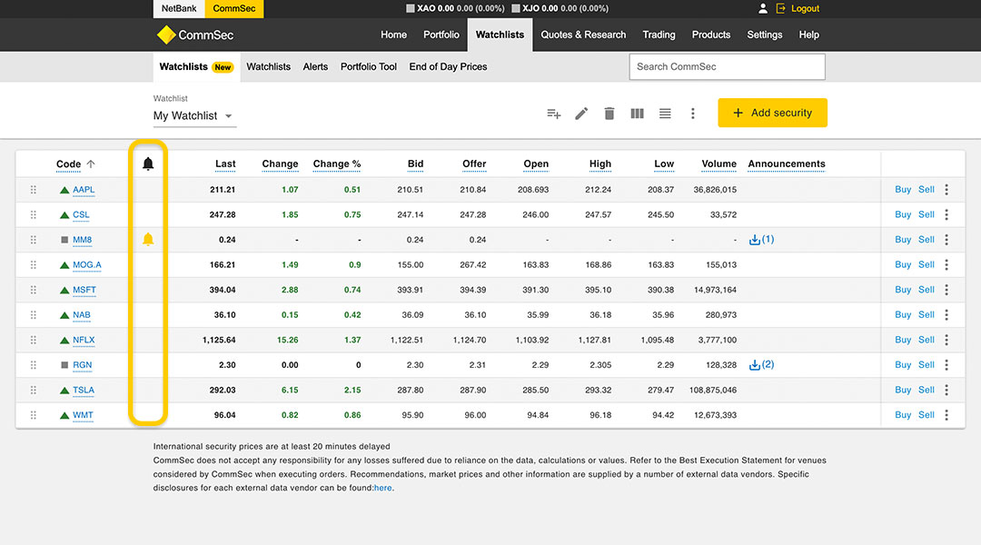Image resolution: width=981 pixels, height=545 pixels.
Task: Open the three-dot menu for NFLX row
Action: coord(946,340)
